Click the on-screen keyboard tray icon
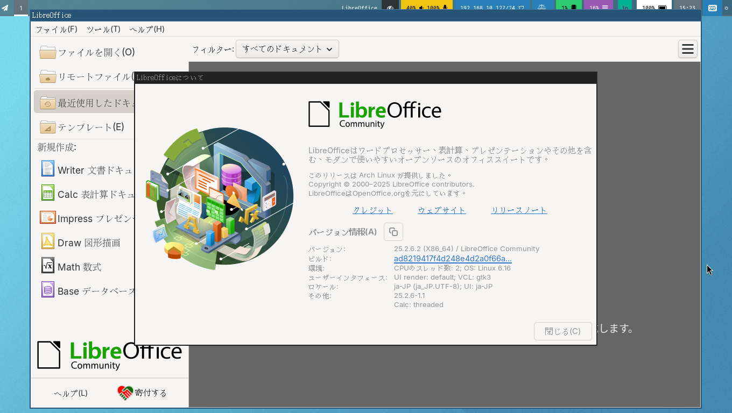Viewport: 732px width, 413px height. [713, 8]
